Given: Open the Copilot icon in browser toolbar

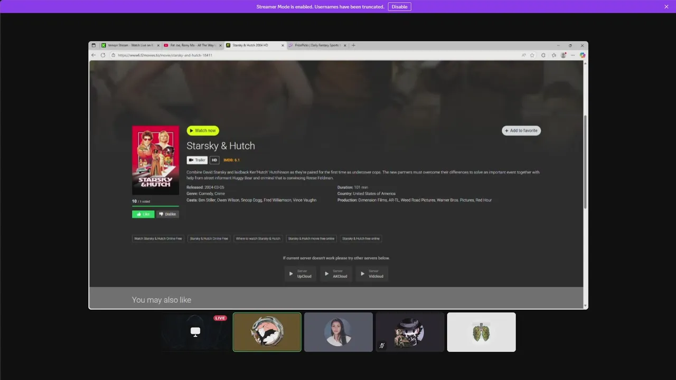Looking at the screenshot, I should (x=583, y=55).
